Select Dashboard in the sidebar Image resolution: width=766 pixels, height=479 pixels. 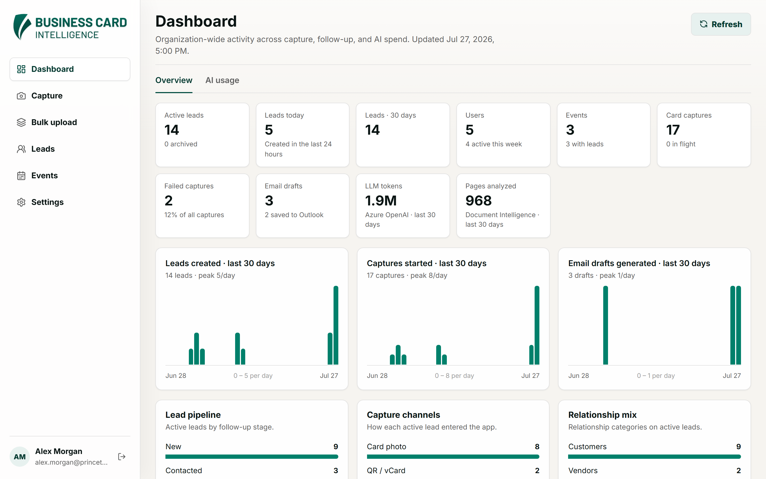70,69
